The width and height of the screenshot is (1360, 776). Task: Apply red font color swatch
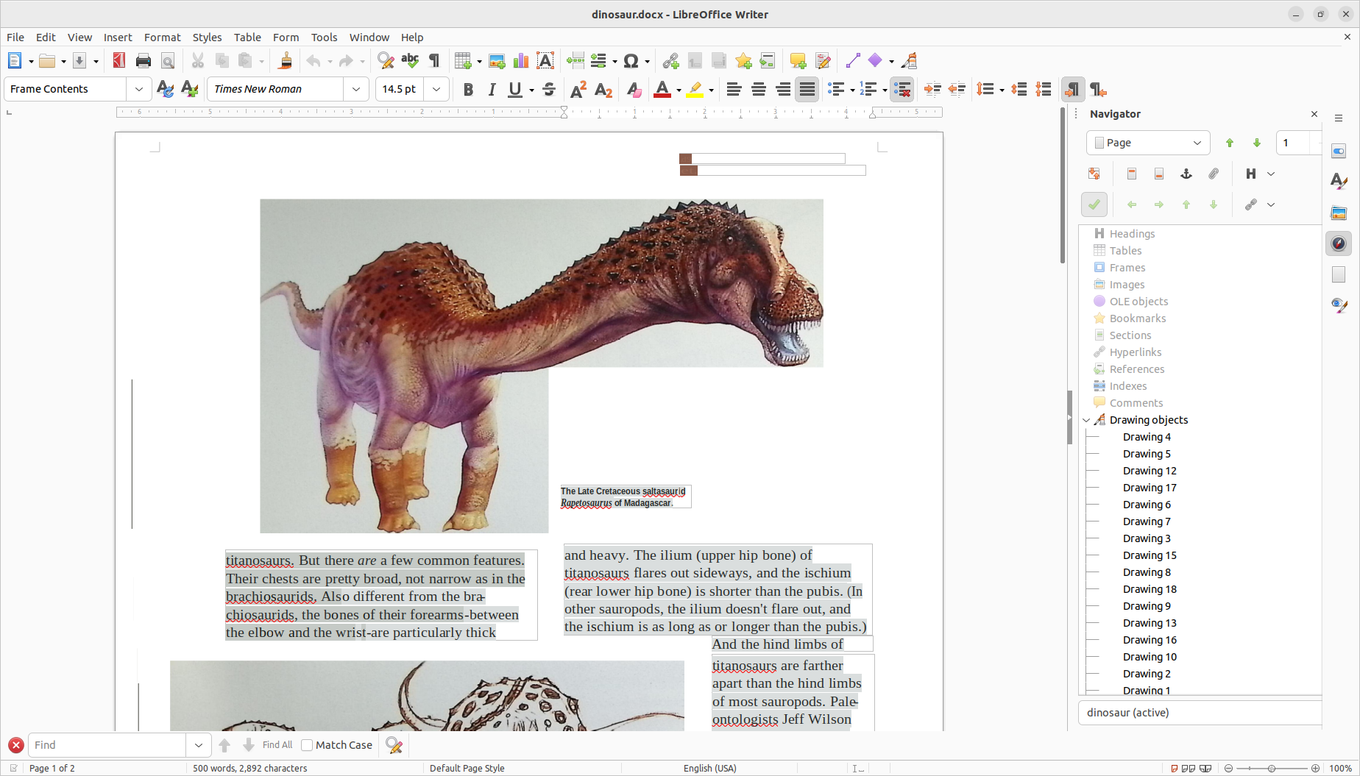(662, 90)
